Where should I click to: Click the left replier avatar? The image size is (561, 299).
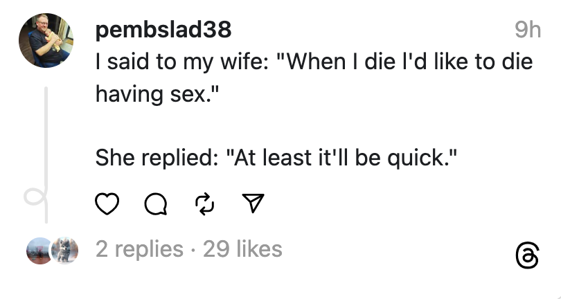pyautogui.click(x=39, y=250)
